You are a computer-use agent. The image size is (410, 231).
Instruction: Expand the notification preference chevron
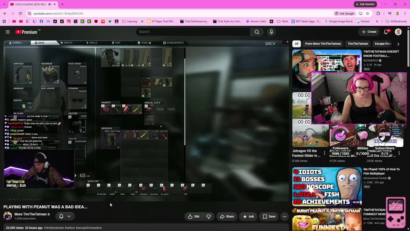click(x=69, y=217)
